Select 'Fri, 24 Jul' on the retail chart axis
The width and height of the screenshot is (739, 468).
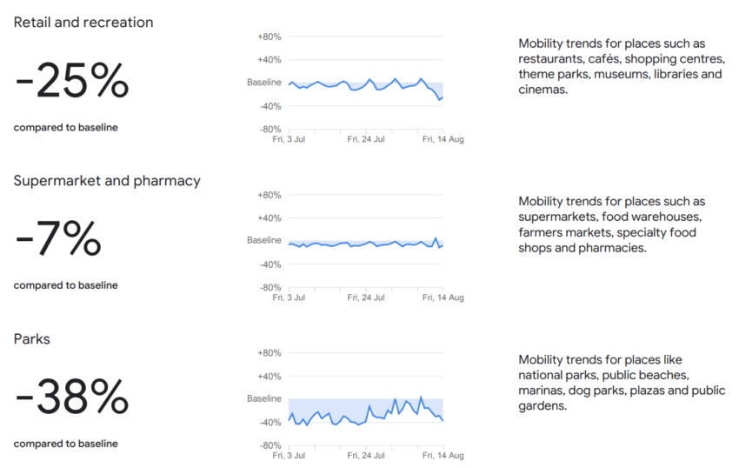[x=366, y=138]
